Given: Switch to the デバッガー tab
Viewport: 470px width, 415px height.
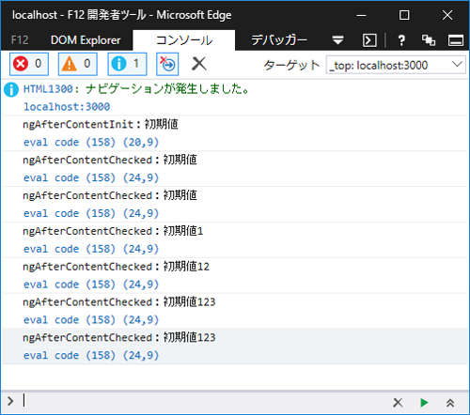Looking at the screenshot, I should 279,40.
